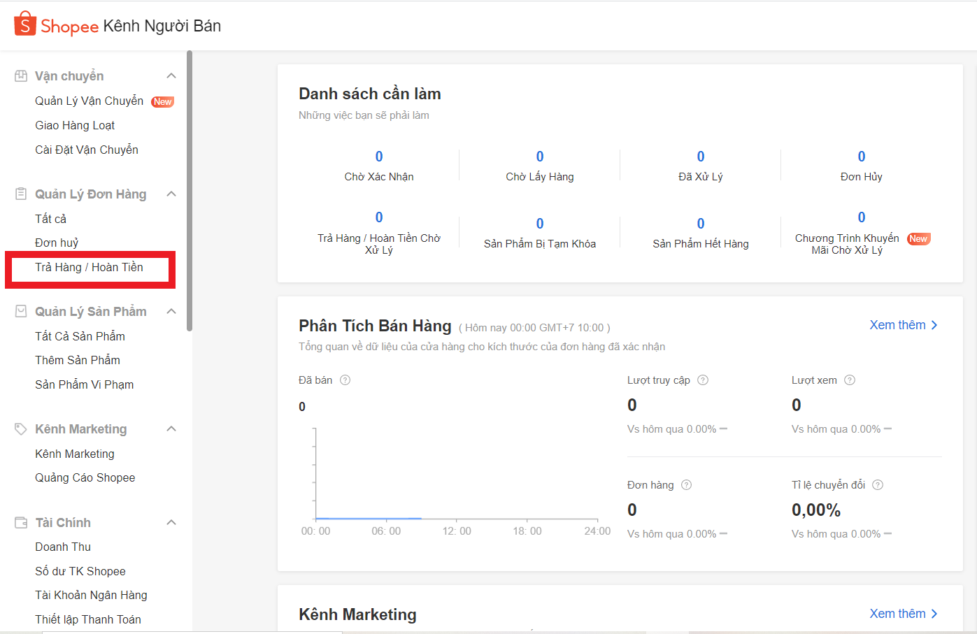
Task: Collapse the Tài Chính section chevron
Action: click(x=171, y=523)
